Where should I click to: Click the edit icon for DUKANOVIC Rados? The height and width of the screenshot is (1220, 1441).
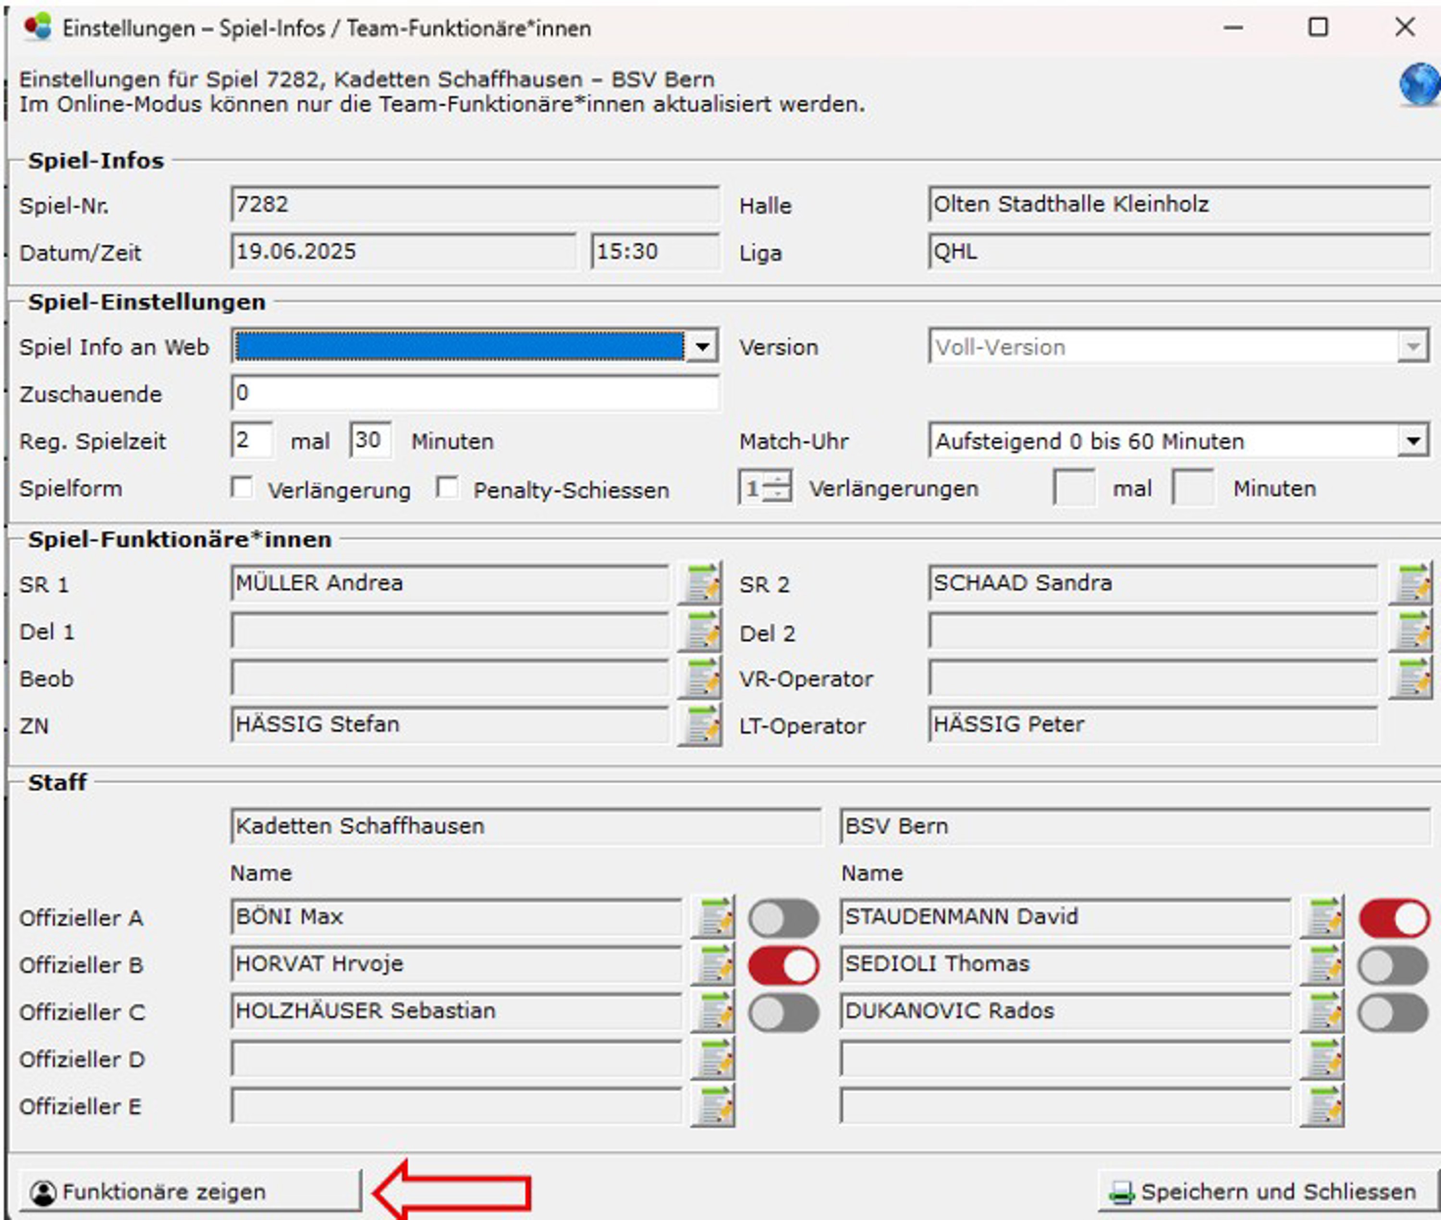[x=1322, y=1012]
